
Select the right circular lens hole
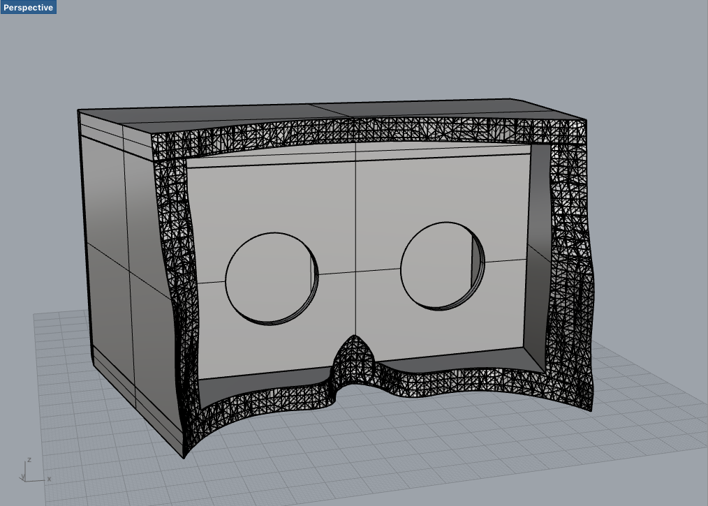click(x=440, y=265)
